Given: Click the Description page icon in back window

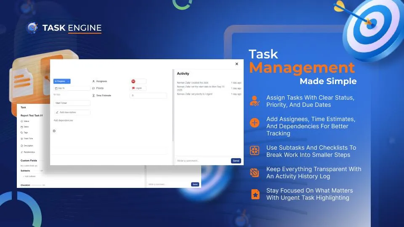Looking at the screenshot, I should [x=21, y=146].
